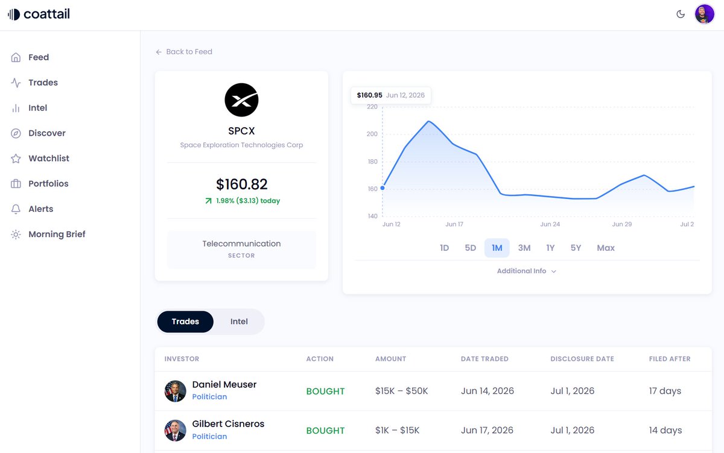Click the Feed home icon
The width and height of the screenshot is (724, 453).
pyautogui.click(x=16, y=57)
